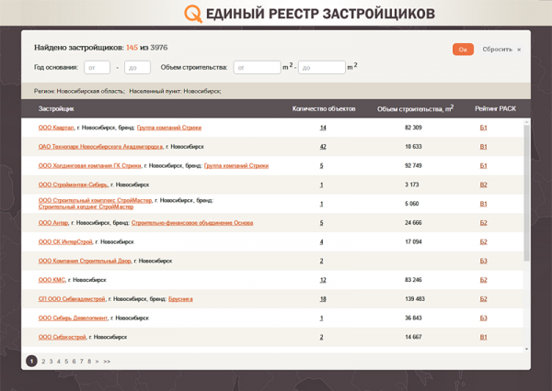Click rating В2 in Строймонтаж-Сибирь row
Viewport: 552px width, 391px height.
click(483, 184)
